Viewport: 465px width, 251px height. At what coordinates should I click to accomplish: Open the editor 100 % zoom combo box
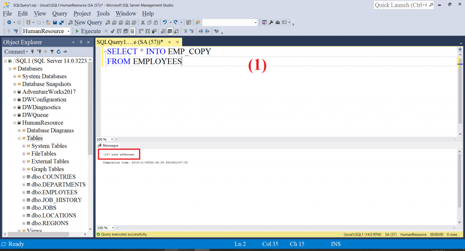click(105, 140)
